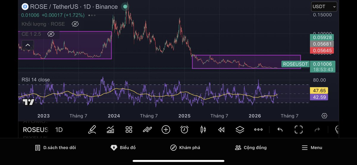This screenshot has height=165, width=357.
Task: Click the three gray dots after price change
Action: [x=92, y=15]
